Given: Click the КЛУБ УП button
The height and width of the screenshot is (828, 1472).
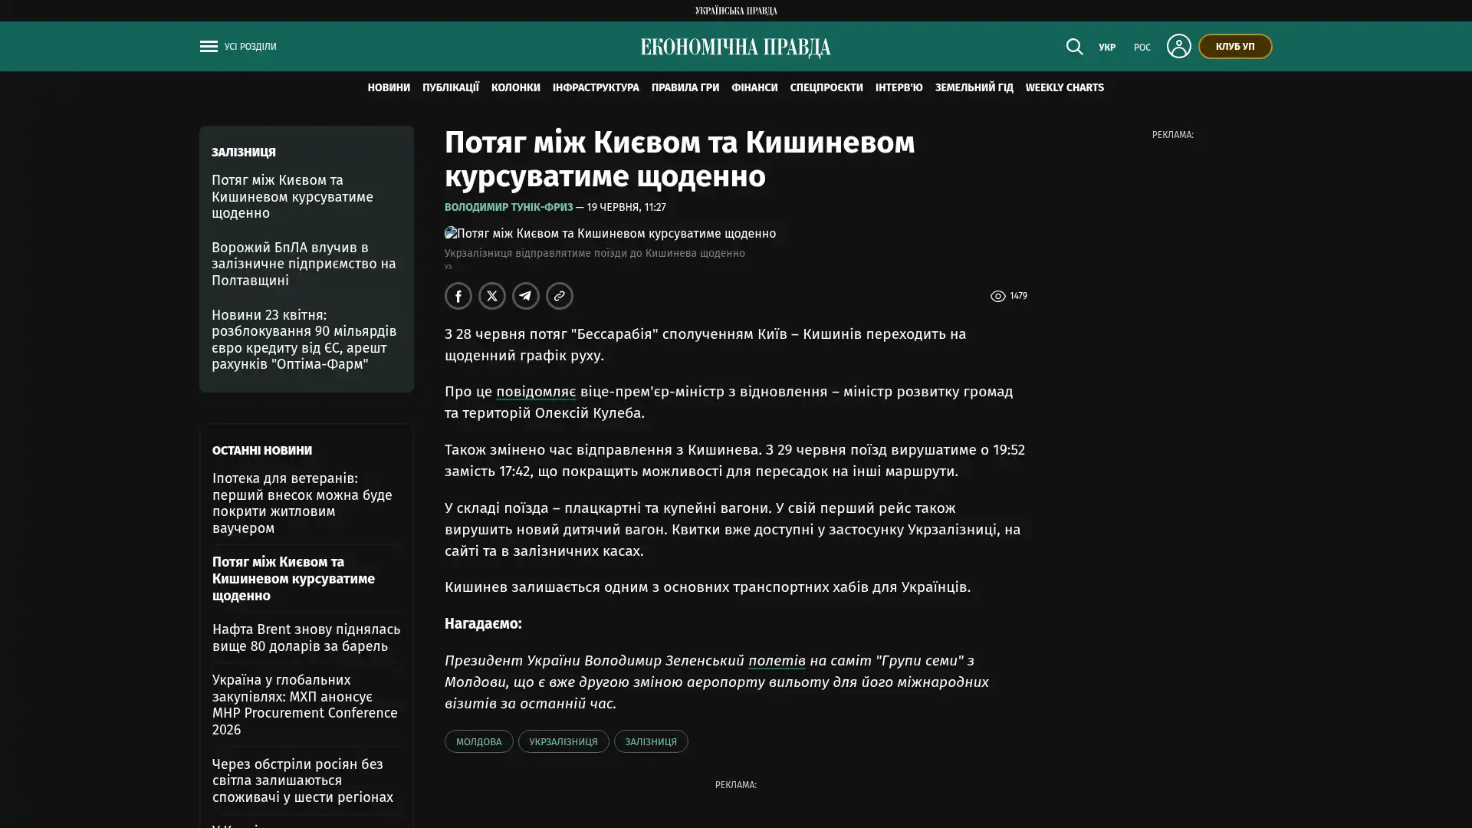Looking at the screenshot, I should [1235, 46].
